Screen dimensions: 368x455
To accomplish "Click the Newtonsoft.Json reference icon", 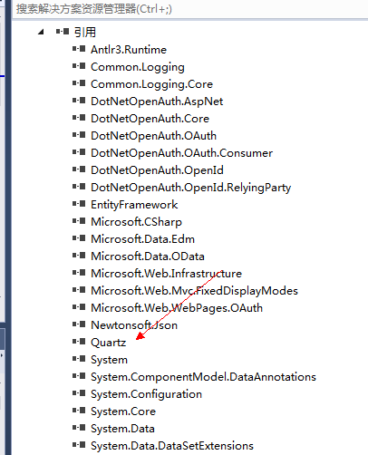I will pyautogui.click(x=79, y=324).
